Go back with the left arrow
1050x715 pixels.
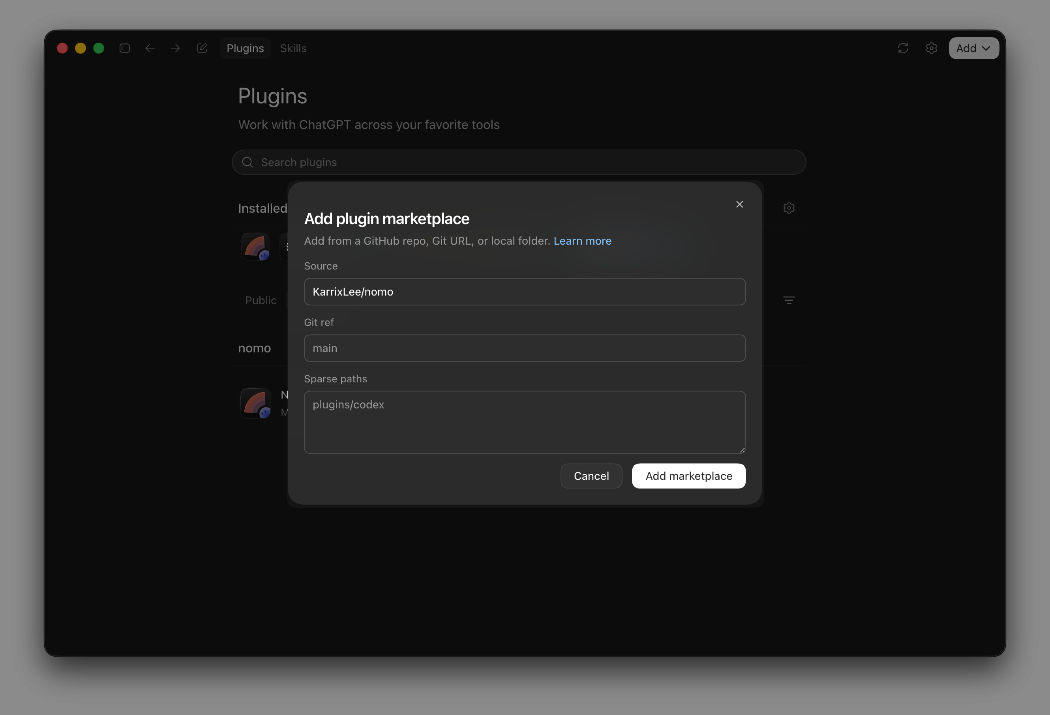point(150,48)
